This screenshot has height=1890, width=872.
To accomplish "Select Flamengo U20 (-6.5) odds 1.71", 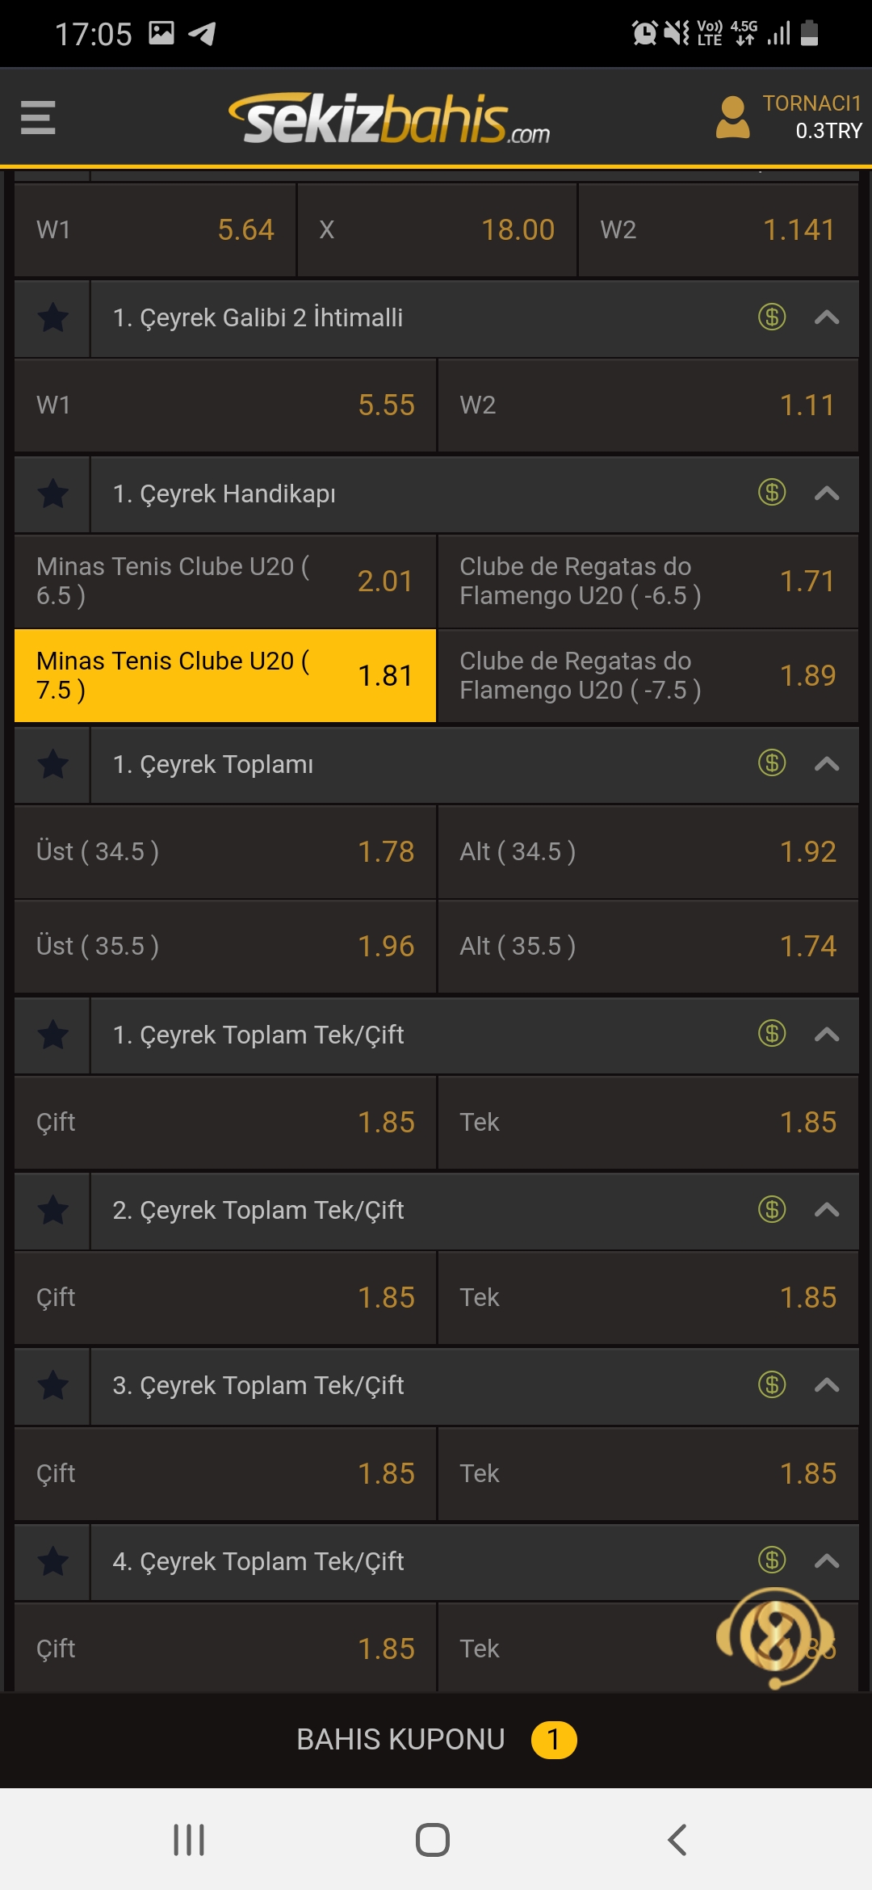I will pyautogui.click(x=648, y=581).
